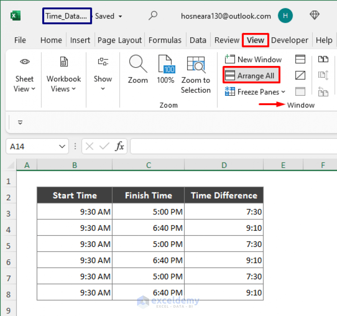The image size is (337, 316).
Task: Click the Enter checkmark formula icon
Action: pos(104,147)
